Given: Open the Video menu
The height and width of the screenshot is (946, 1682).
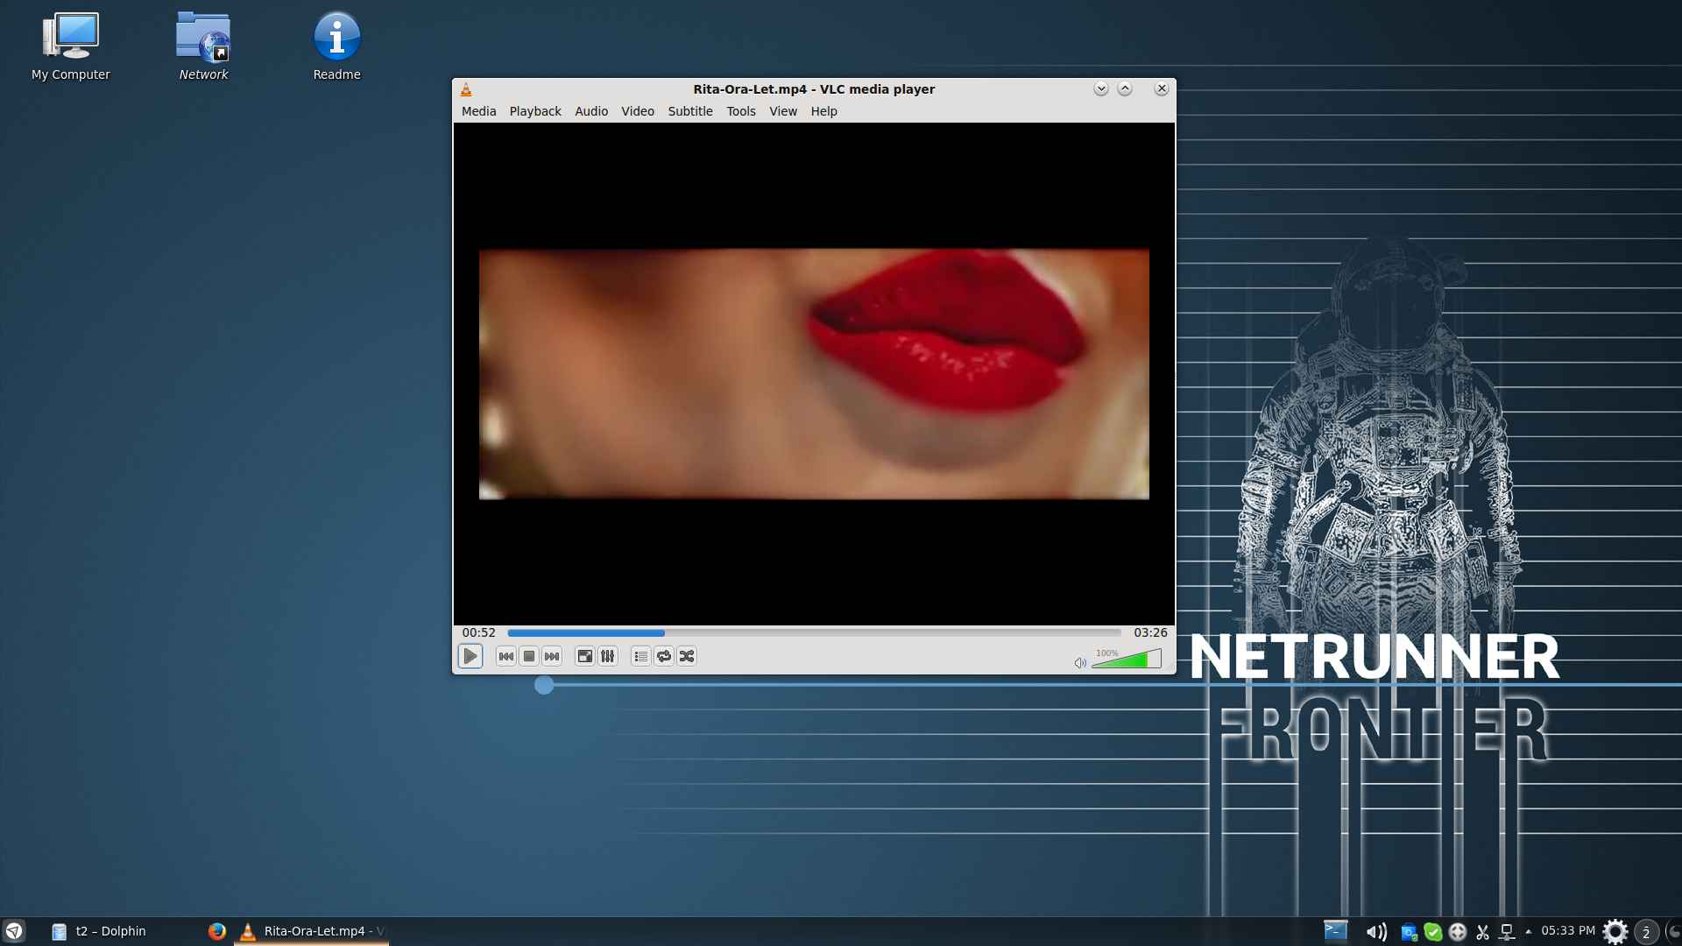Looking at the screenshot, I should click(x=638, y=111).
